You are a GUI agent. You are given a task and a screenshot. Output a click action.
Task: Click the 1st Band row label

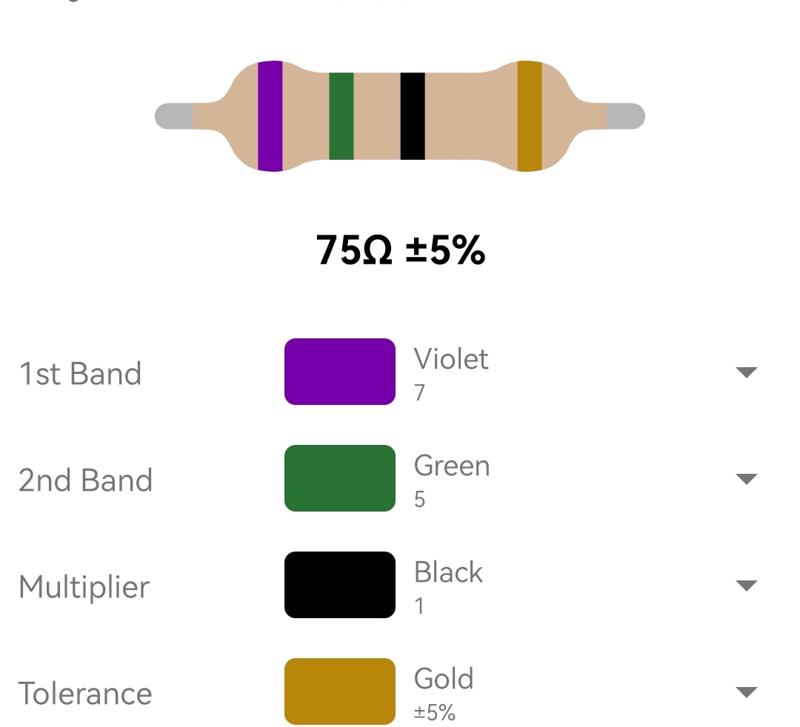pyautogui.click(x=80, y=374)
